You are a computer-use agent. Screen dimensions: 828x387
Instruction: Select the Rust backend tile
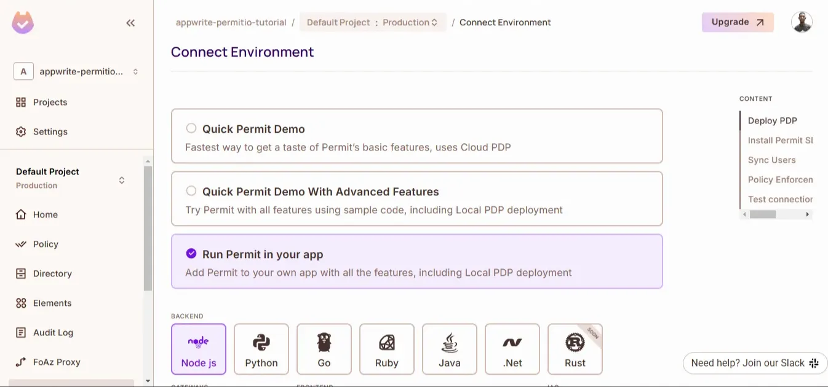coord(575,349)
